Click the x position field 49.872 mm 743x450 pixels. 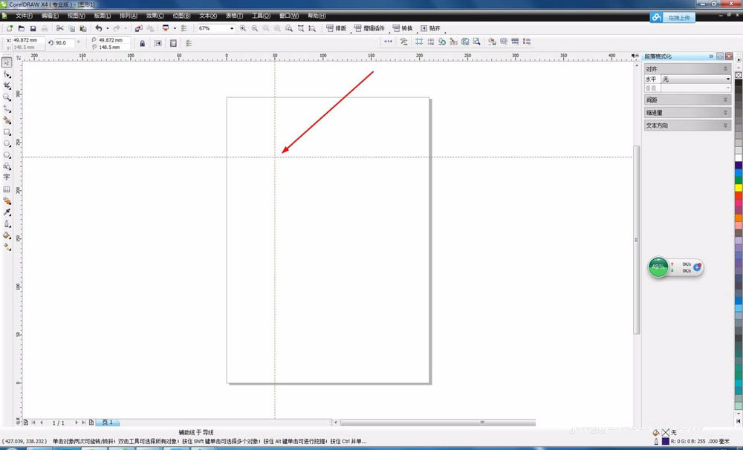click(x=27, y=40)
